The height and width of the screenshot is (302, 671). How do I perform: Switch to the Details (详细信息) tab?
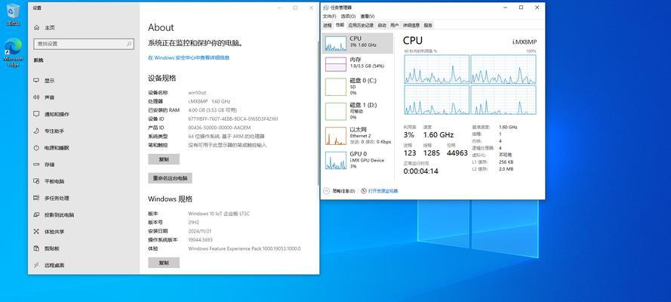point(411,25)
